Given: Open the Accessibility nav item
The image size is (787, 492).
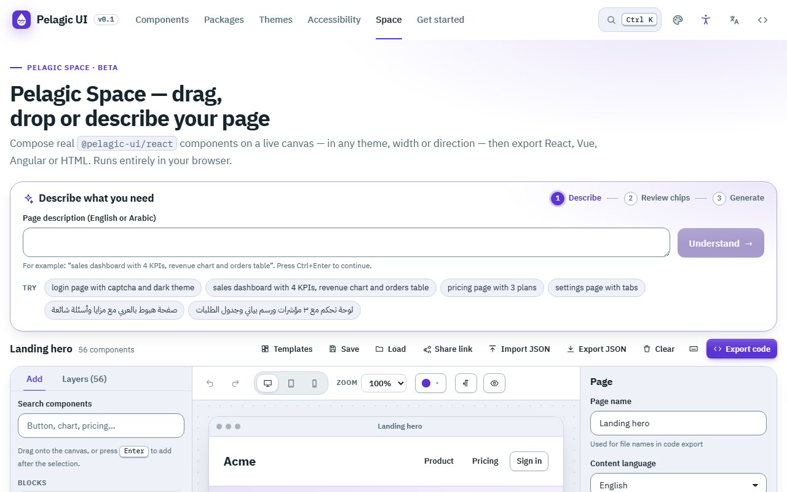Looking at the screenshot, I should point(334,20).
